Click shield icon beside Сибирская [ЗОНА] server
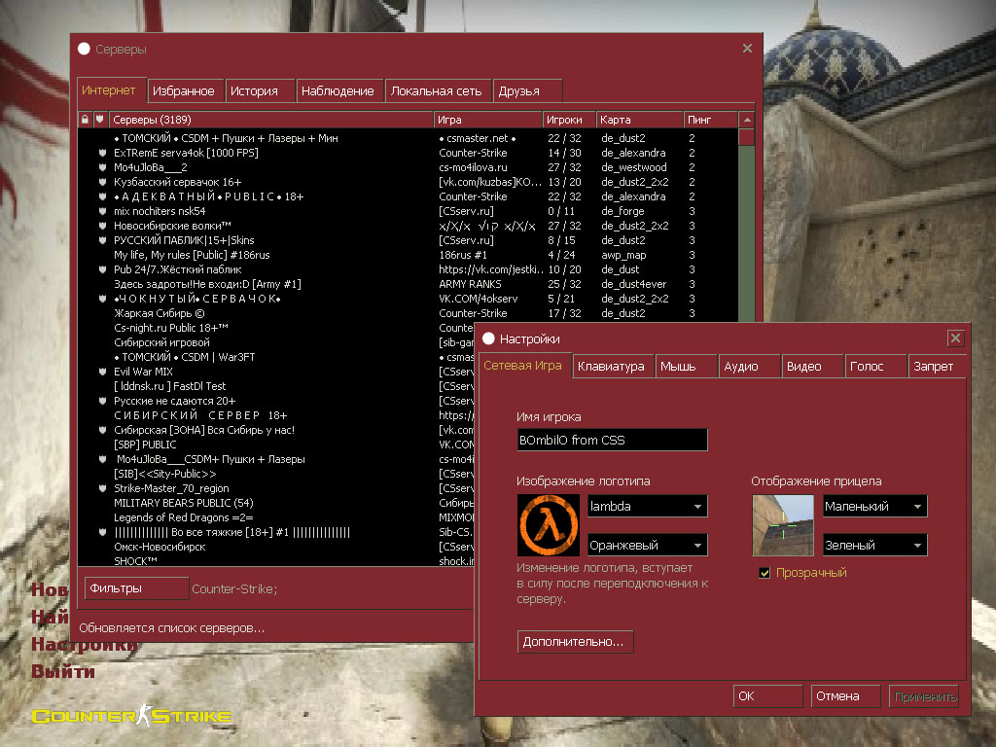Image resolution: width=996 pixels, height=747 pixels. (x=101, y=431)
